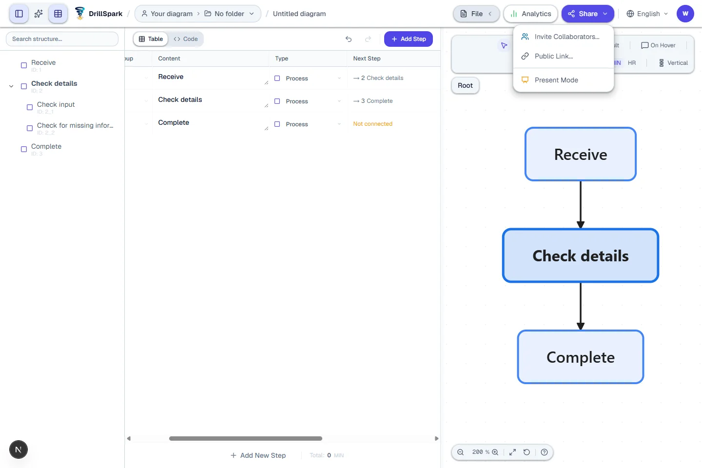The height and width of the screenshot is (468, 702).
Task: Toggle the sidebar panel icon
Action: coord(19,14)
